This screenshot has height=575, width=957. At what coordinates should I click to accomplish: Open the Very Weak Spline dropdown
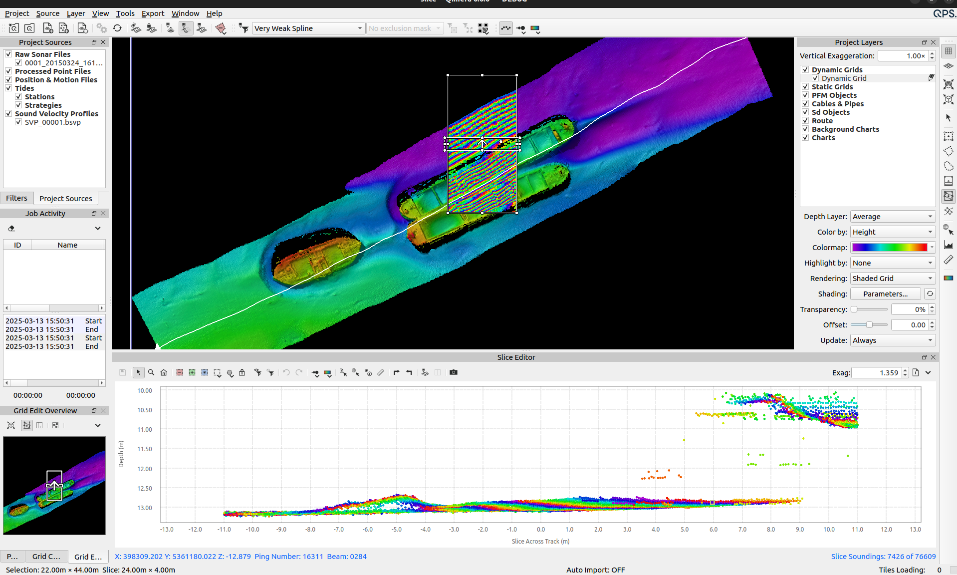pyautogui.click(x=308, y=28)
